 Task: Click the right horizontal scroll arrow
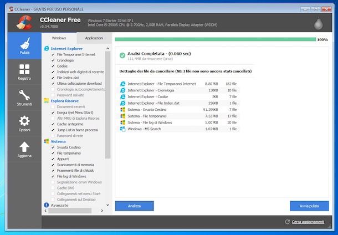point(102,211)
